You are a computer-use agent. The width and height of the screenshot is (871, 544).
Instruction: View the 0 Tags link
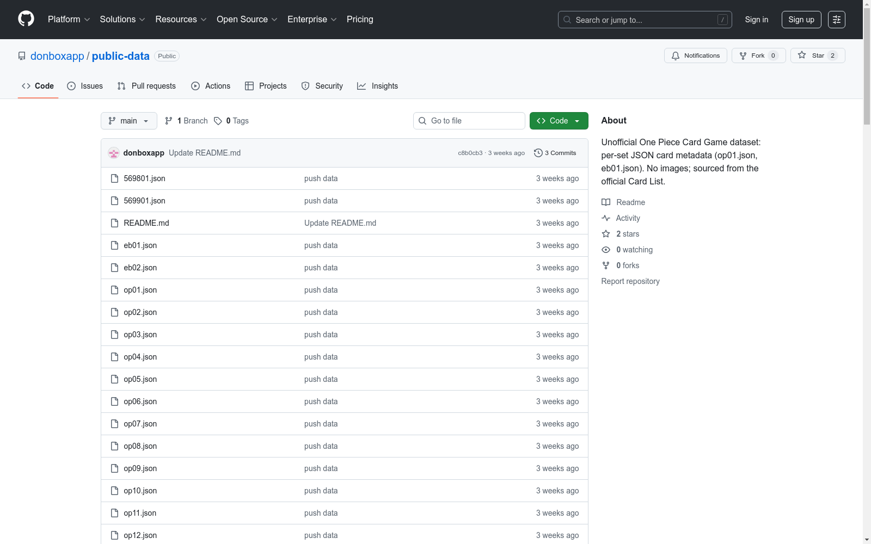[231, 121]
